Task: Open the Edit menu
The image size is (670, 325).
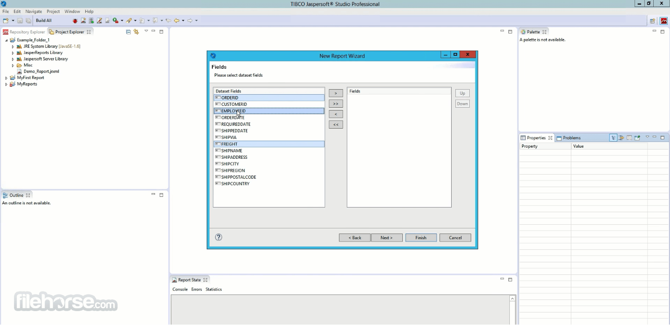Action: pyautogui.click(x=17, y=11)
